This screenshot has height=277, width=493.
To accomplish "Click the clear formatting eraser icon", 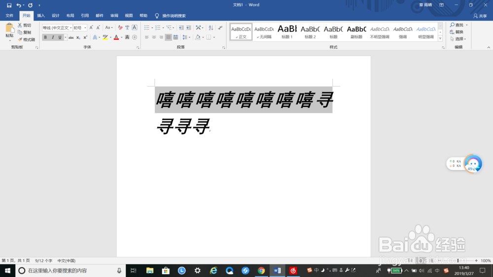I will 120,28.
